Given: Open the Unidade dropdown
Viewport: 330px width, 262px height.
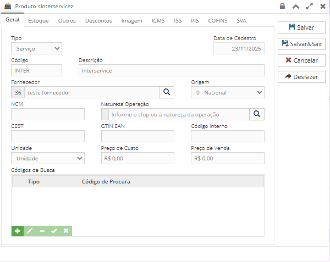Looking at the screenshot, I should pos(48,158).
